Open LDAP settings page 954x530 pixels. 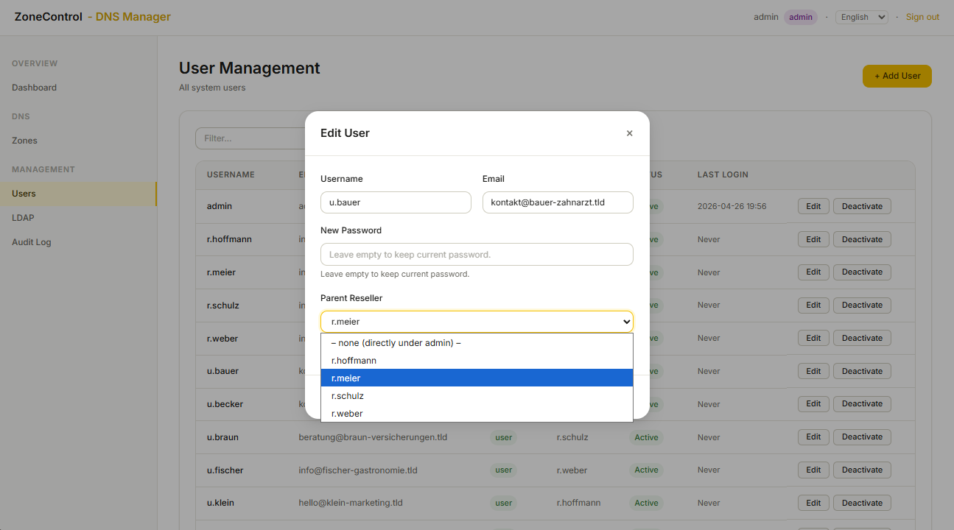[x=23, y=218]
